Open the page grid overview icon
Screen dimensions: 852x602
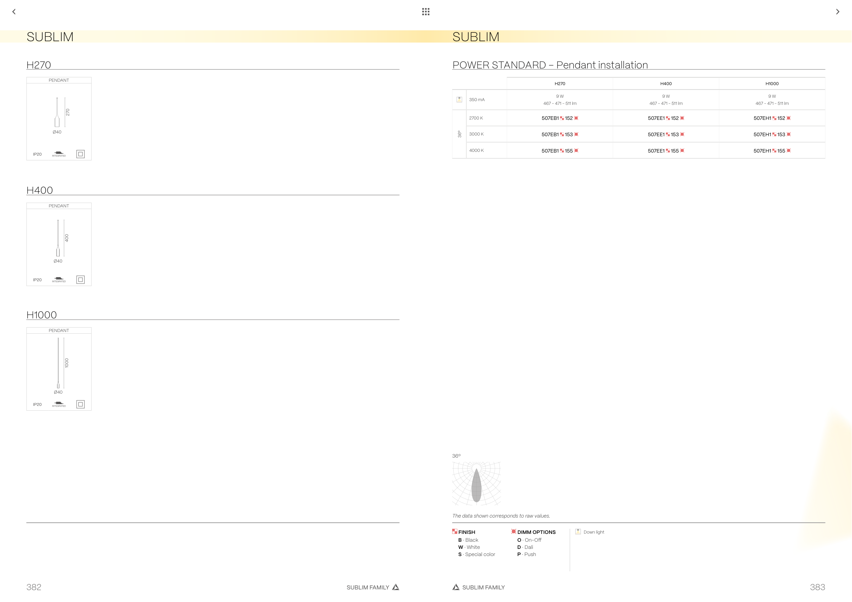point(426,12)
